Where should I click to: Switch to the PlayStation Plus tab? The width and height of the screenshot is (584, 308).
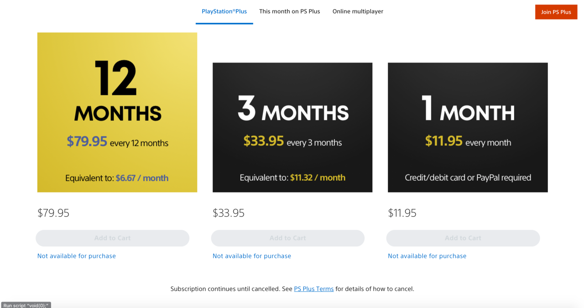click(x=224, y=11)
